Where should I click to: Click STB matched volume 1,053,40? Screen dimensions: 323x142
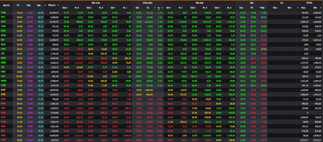[x=149, y=90]
